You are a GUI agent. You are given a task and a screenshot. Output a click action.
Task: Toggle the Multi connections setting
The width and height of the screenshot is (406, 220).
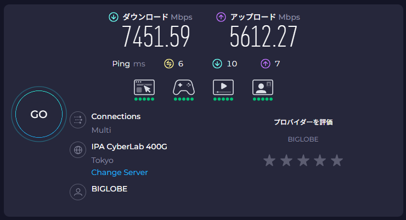pos(101,130)
